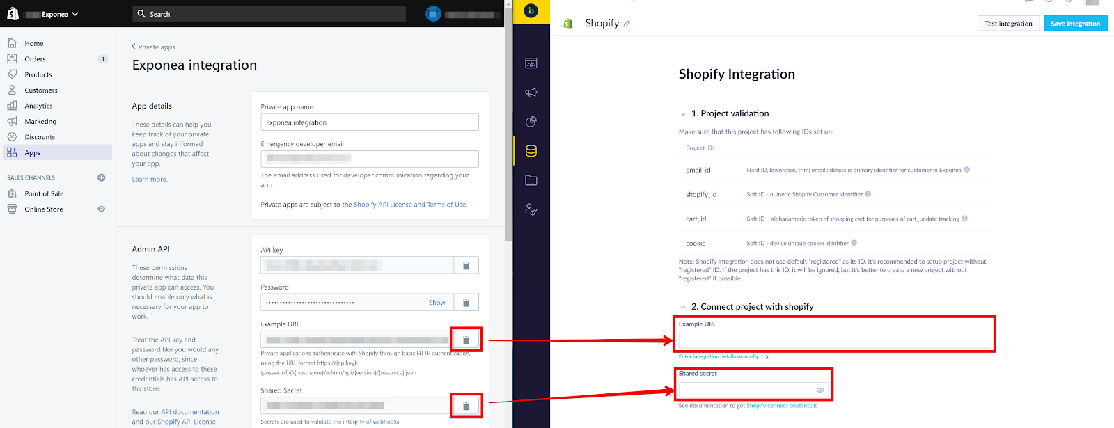The image size is (1114, 428).
Task: Open Discounts in Shopify sidebar
Action: [40, 137]
